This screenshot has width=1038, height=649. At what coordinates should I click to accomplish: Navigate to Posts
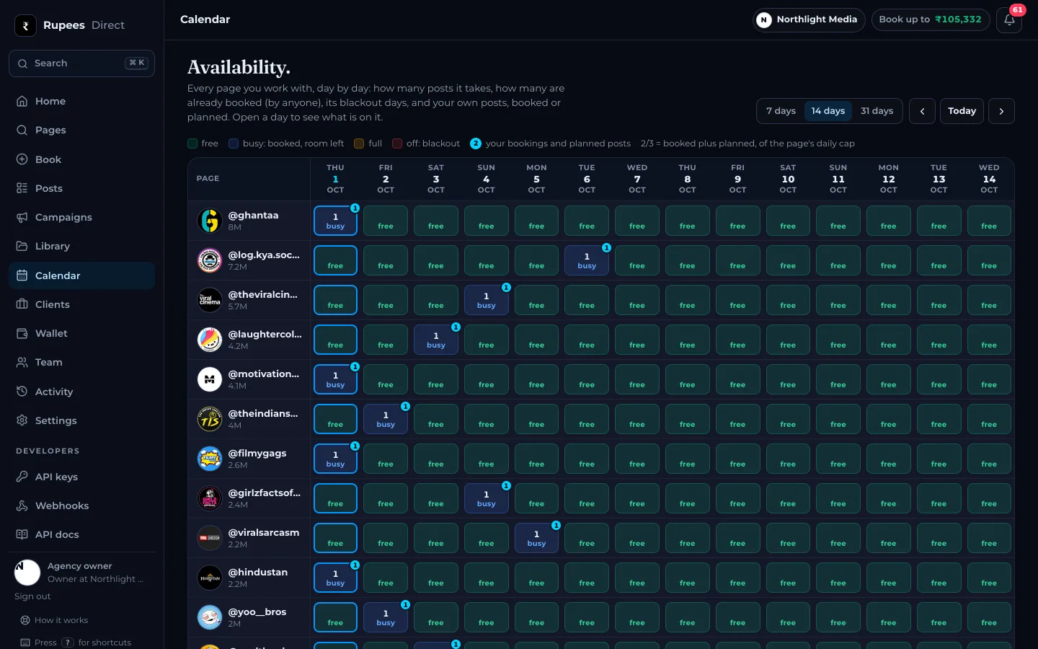point(81,188)
